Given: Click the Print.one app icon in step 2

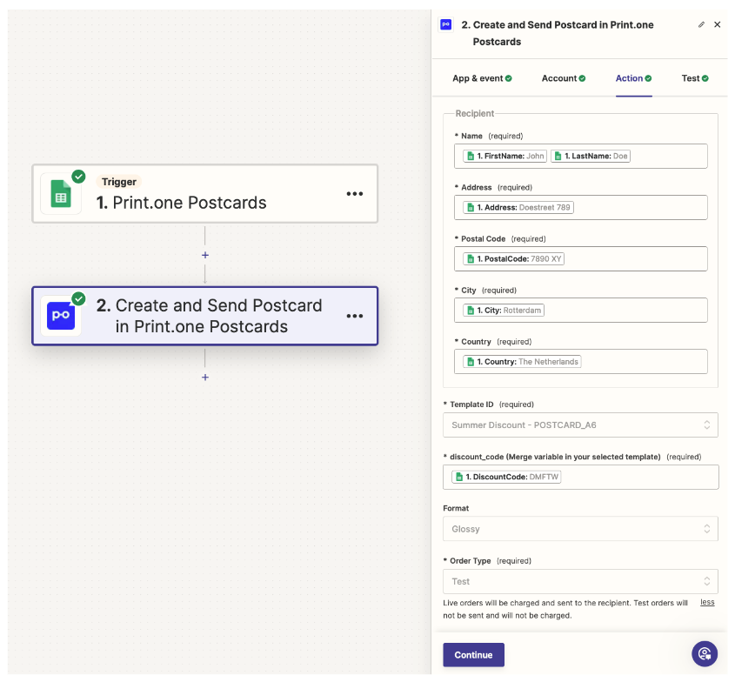Looking at the screenshot, I should (x=61, y=316).
